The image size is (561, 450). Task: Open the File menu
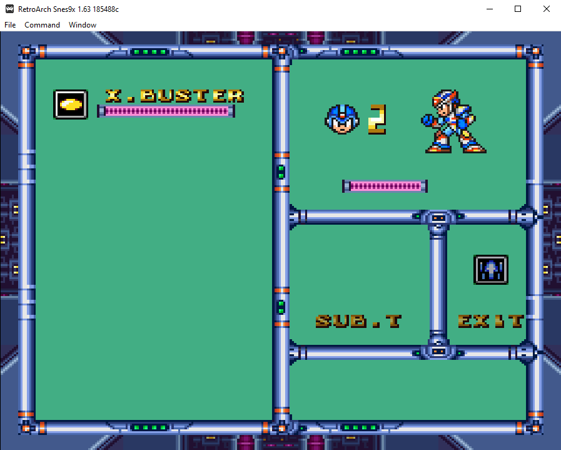coord(10,24)
